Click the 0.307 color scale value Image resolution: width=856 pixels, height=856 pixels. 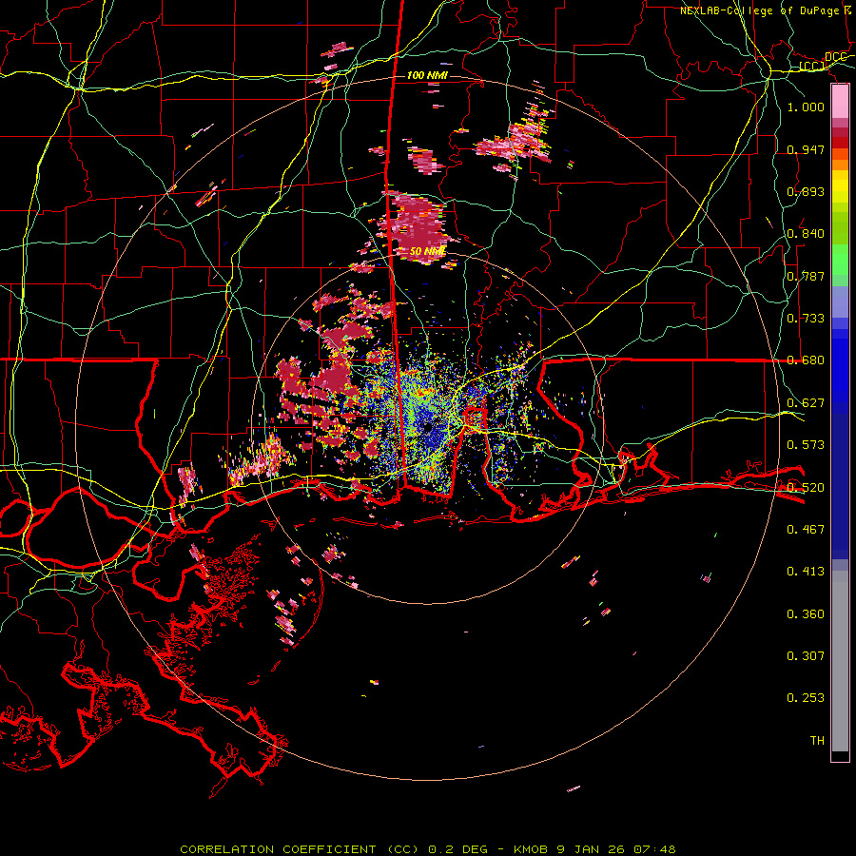click(806, 655)
